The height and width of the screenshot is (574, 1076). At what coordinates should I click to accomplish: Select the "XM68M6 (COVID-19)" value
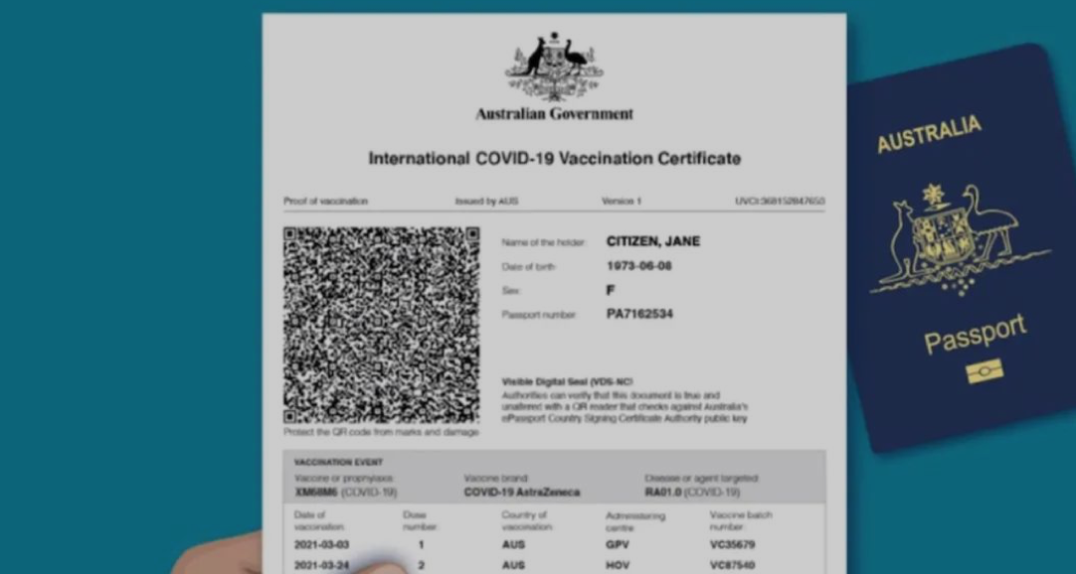click(346, 492)
